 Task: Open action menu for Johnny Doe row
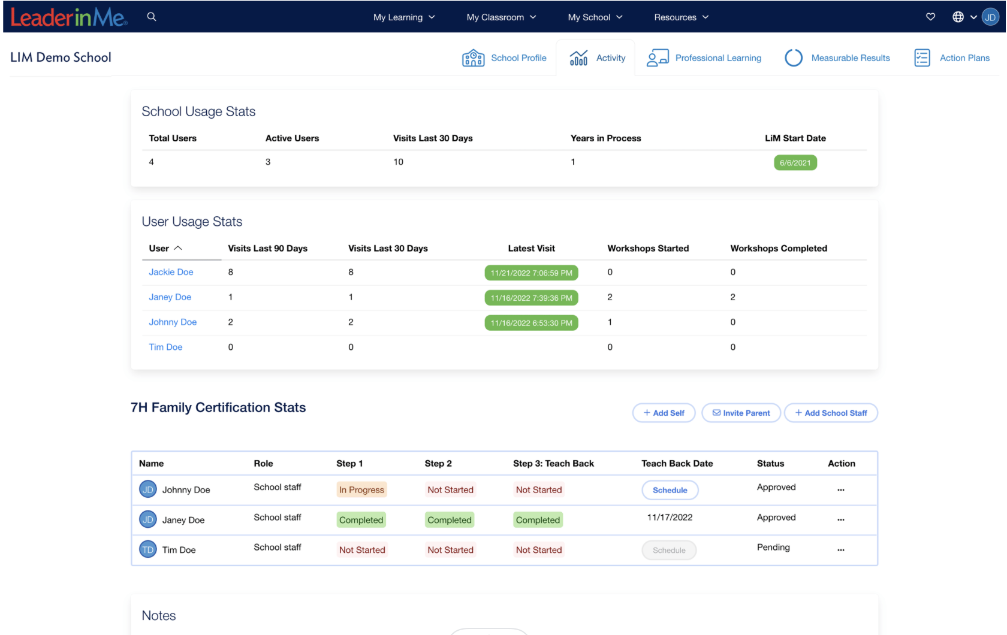pyautogui.click(x=840, y=490)
